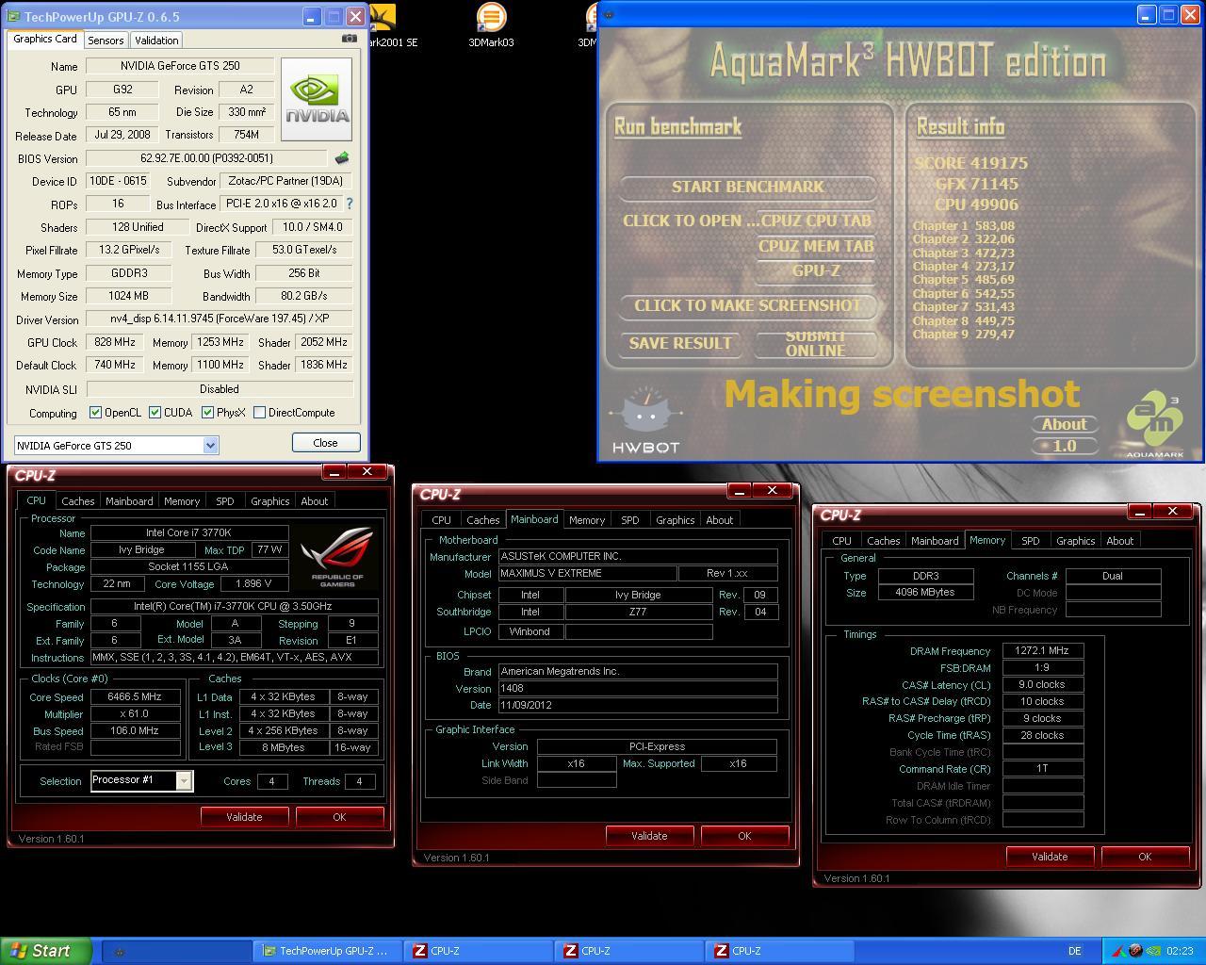Click the Core Voltage value 1.896 V
This screenshot has width=1206, height=965.
(x=254, y=584)
